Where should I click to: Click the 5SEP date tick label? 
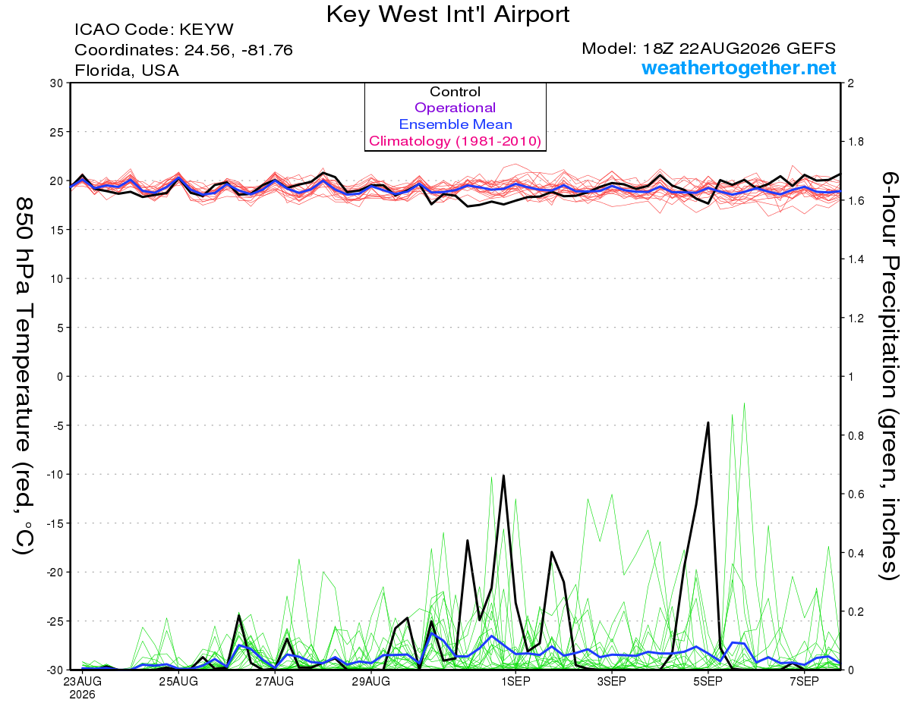pyautogui.click(x=708, y=681)
